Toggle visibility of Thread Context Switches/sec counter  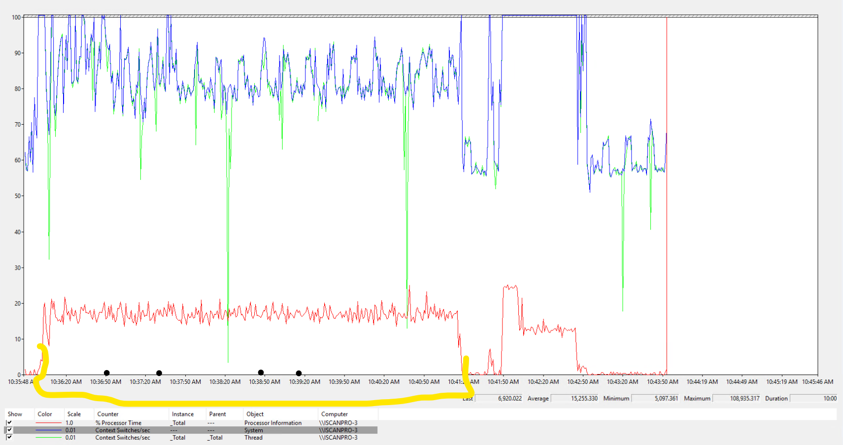click(9, 438)
